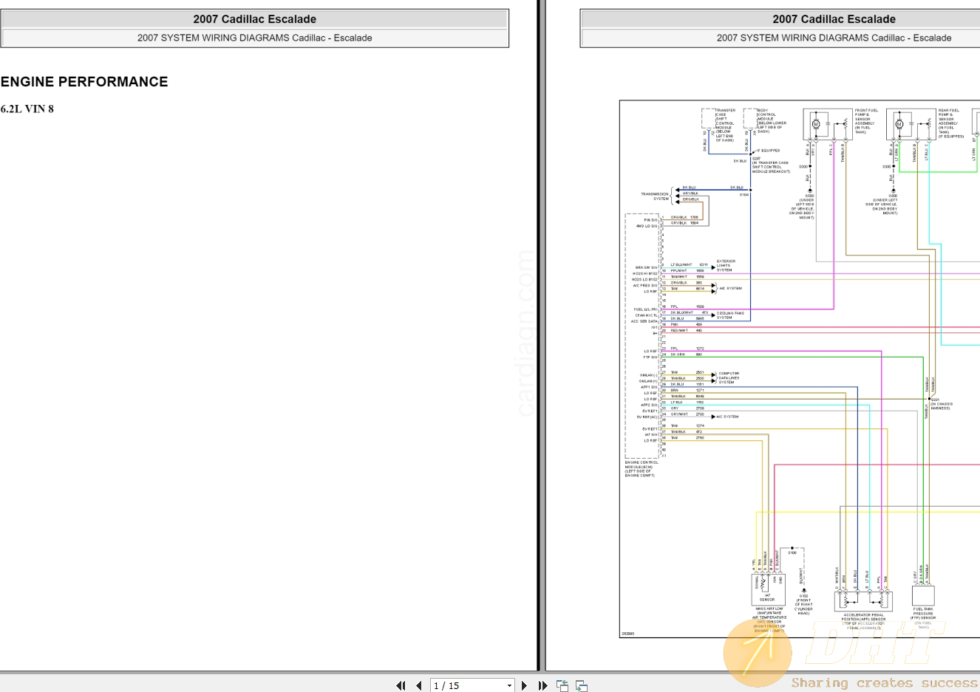The image size is (980, 692).
Task: Click the Transfer Case Shift Control label
Action: click(x=725, y=126)
